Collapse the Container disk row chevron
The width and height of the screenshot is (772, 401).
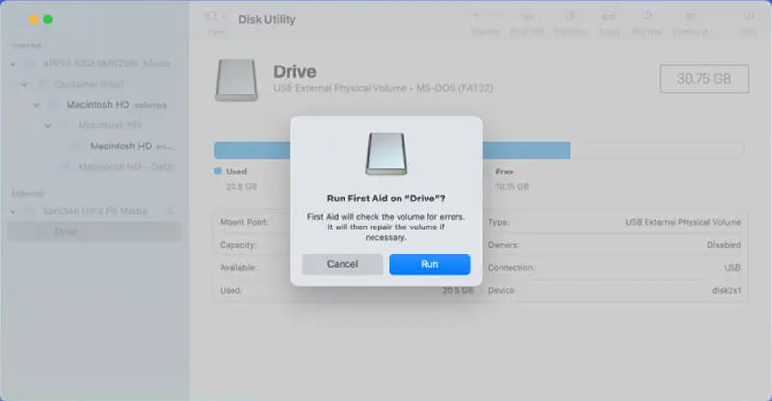[25, 84]
